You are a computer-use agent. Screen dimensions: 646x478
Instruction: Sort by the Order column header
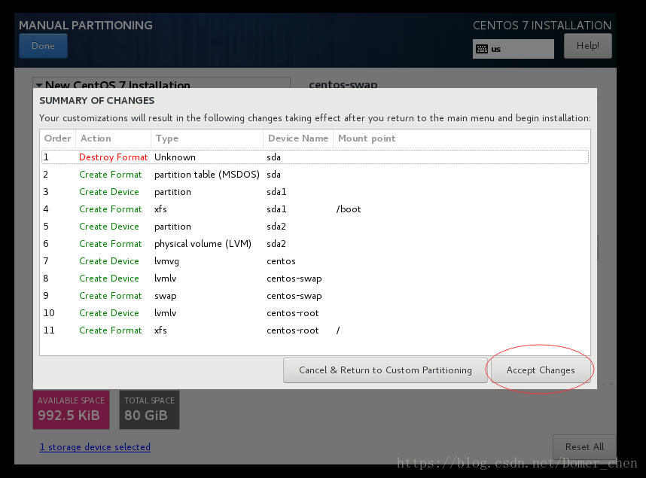click(58, 139)
